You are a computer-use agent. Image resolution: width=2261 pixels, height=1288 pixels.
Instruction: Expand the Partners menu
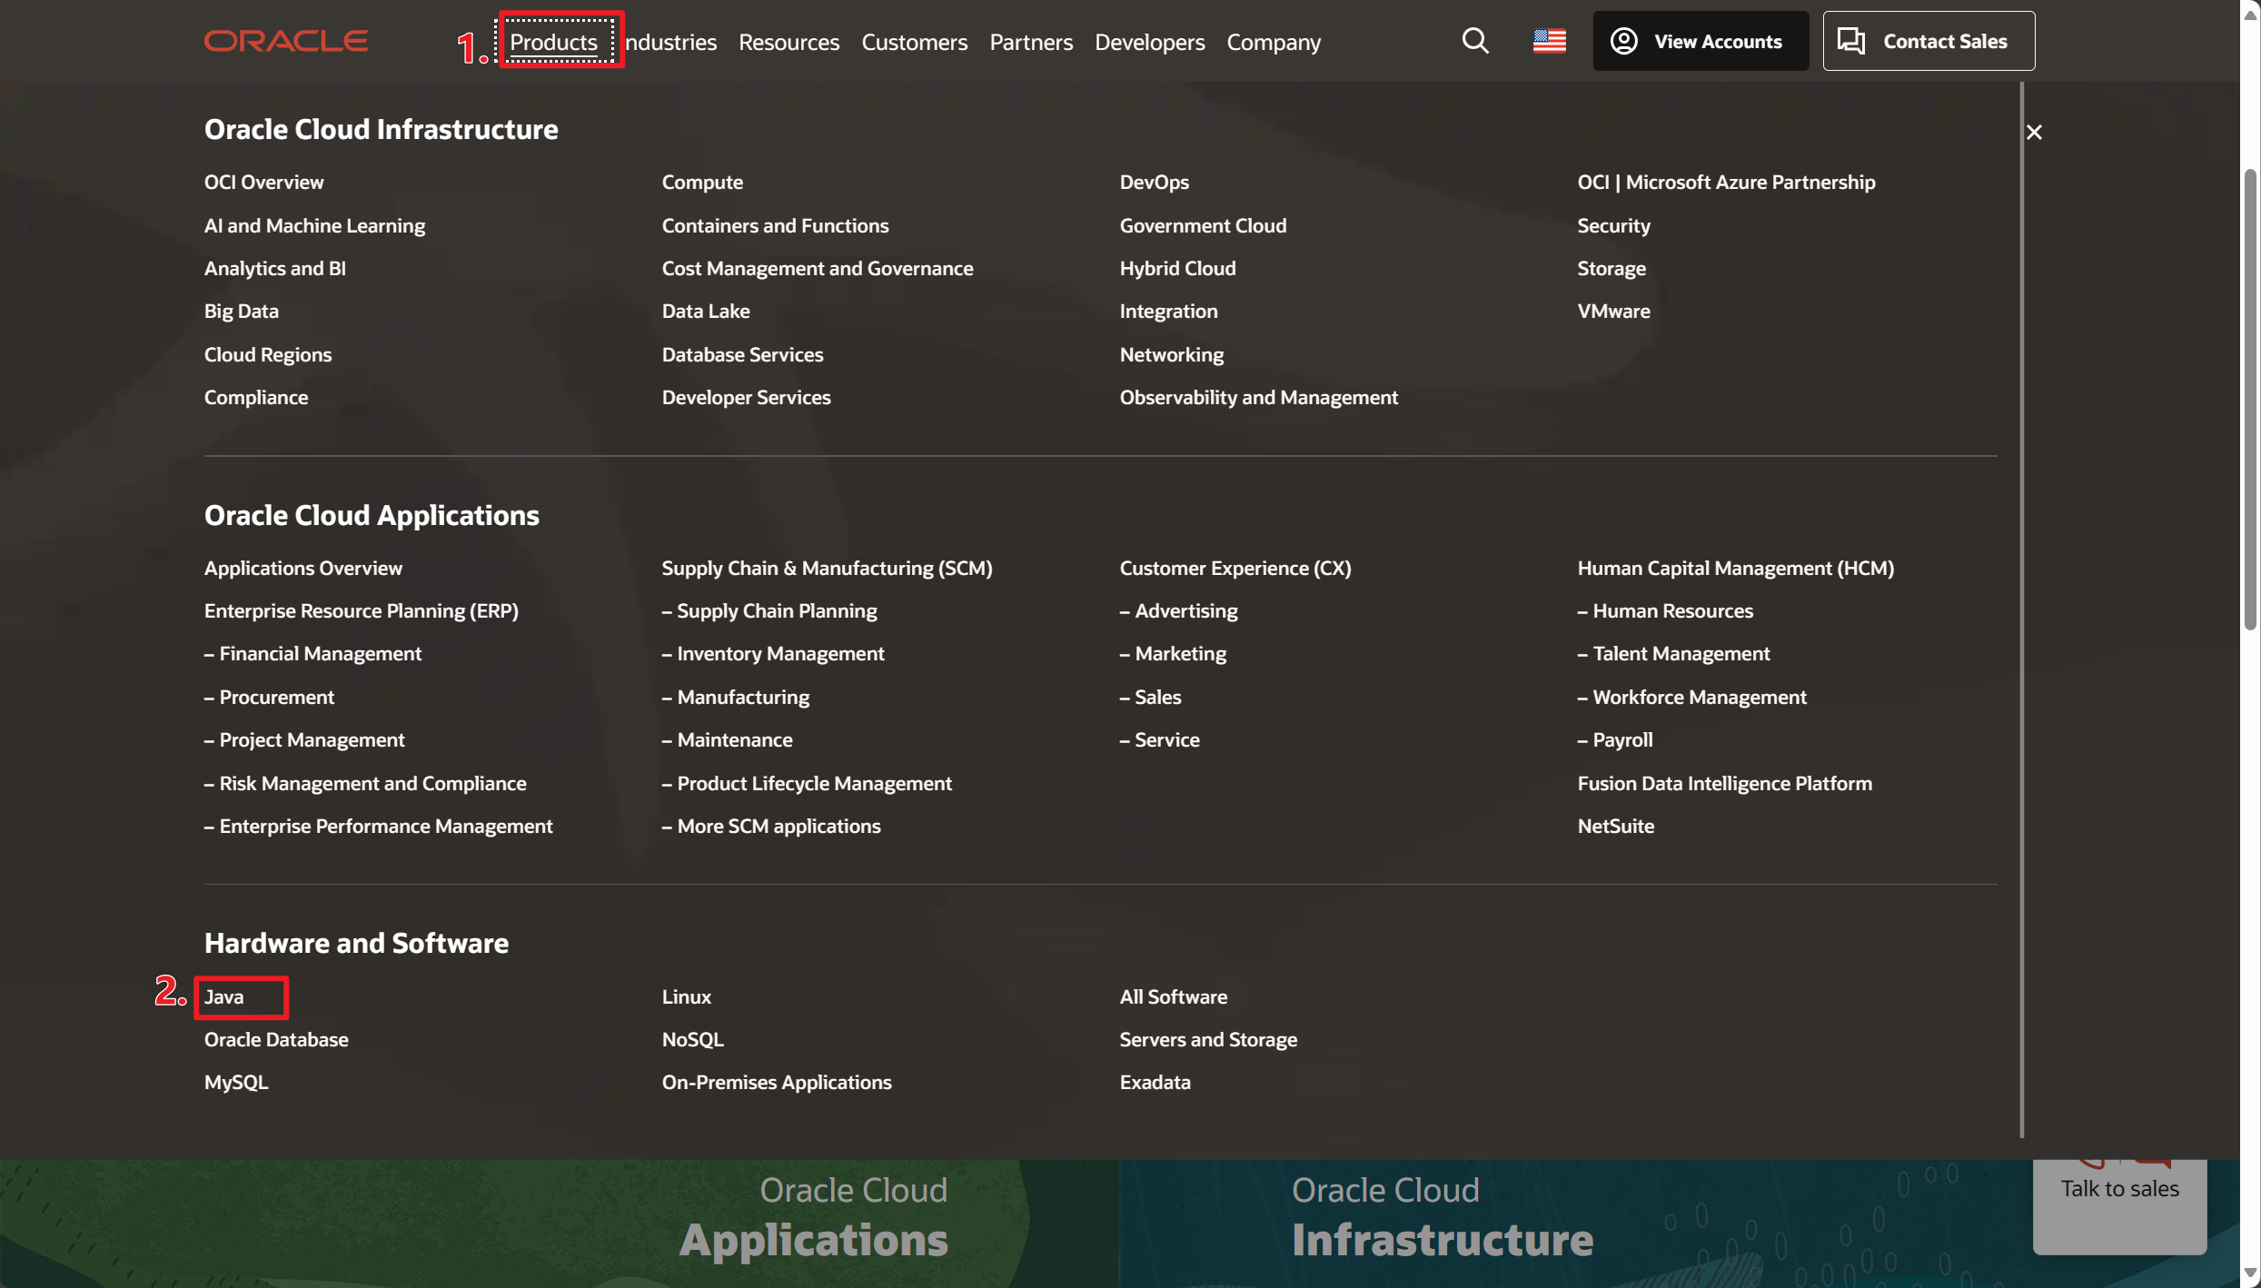[x=1031, y=42]
